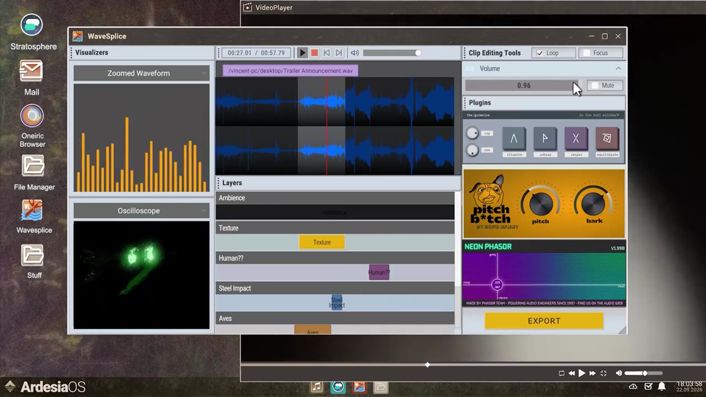This screenshot has height=397, width=706.
Task: Click the umbrae rune button
Action: click(x=545, y=139)
